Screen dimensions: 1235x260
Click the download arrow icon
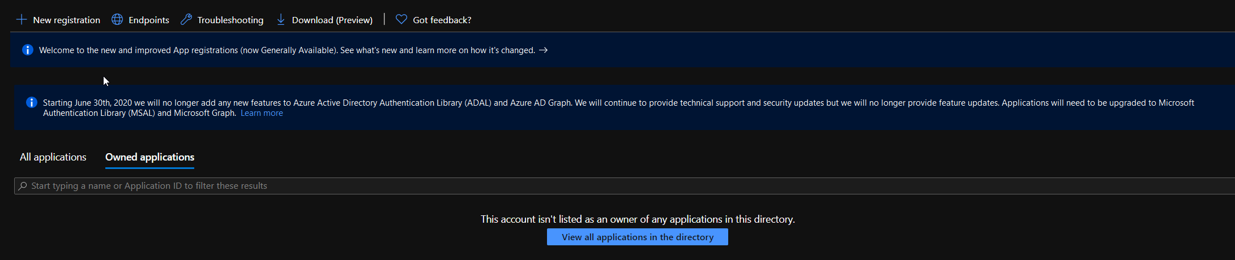(281, 20)
